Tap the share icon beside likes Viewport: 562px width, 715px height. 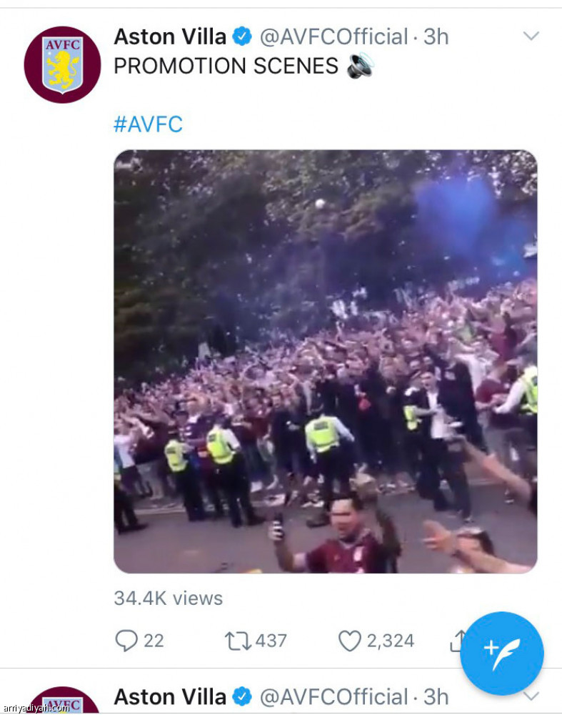click(x=456, y=641)
